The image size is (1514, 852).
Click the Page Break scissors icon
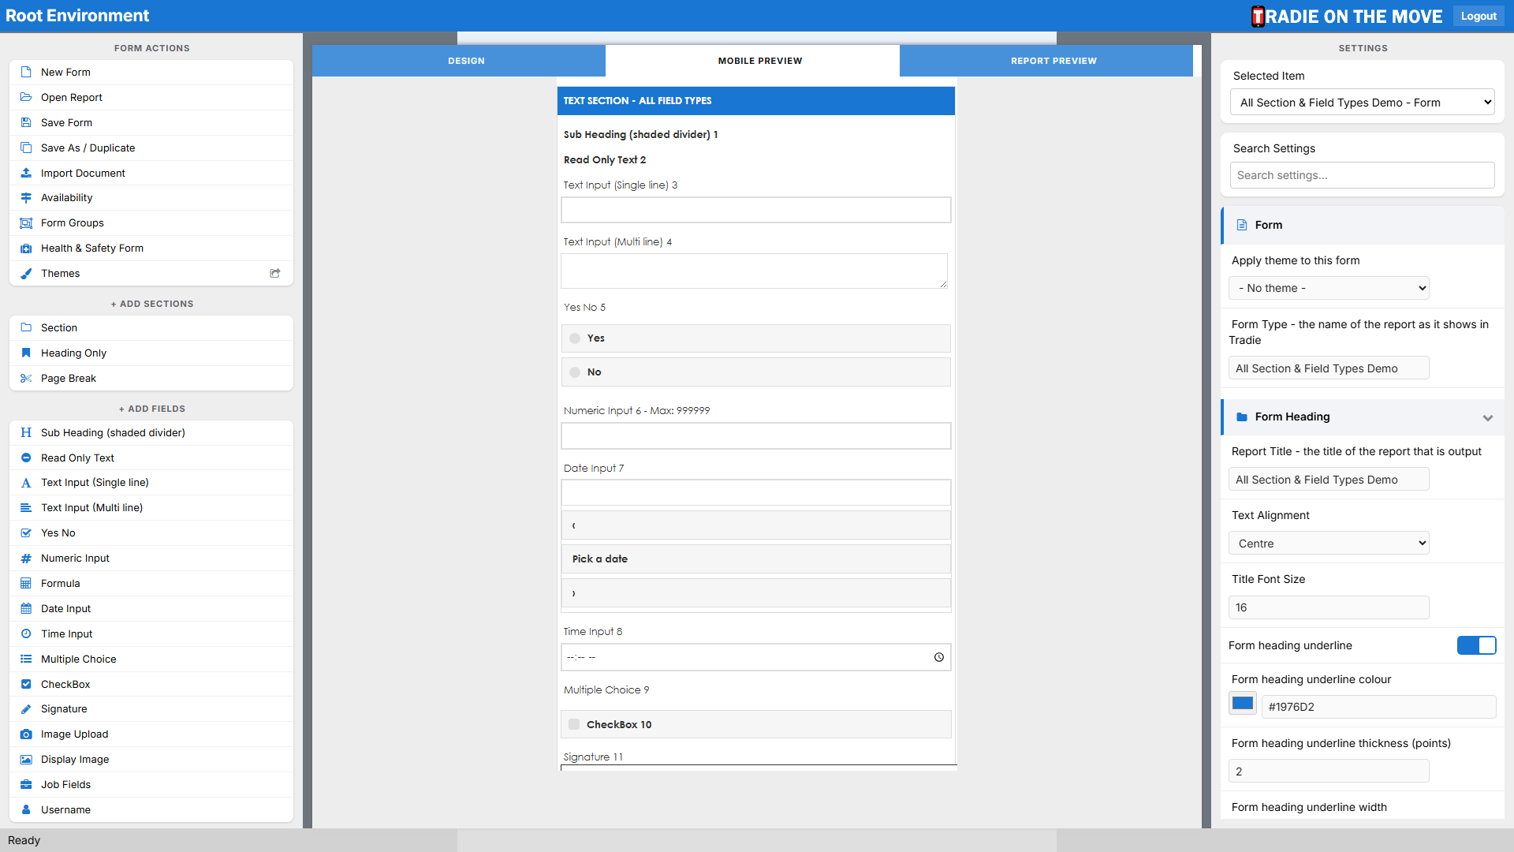pos(26,378)
